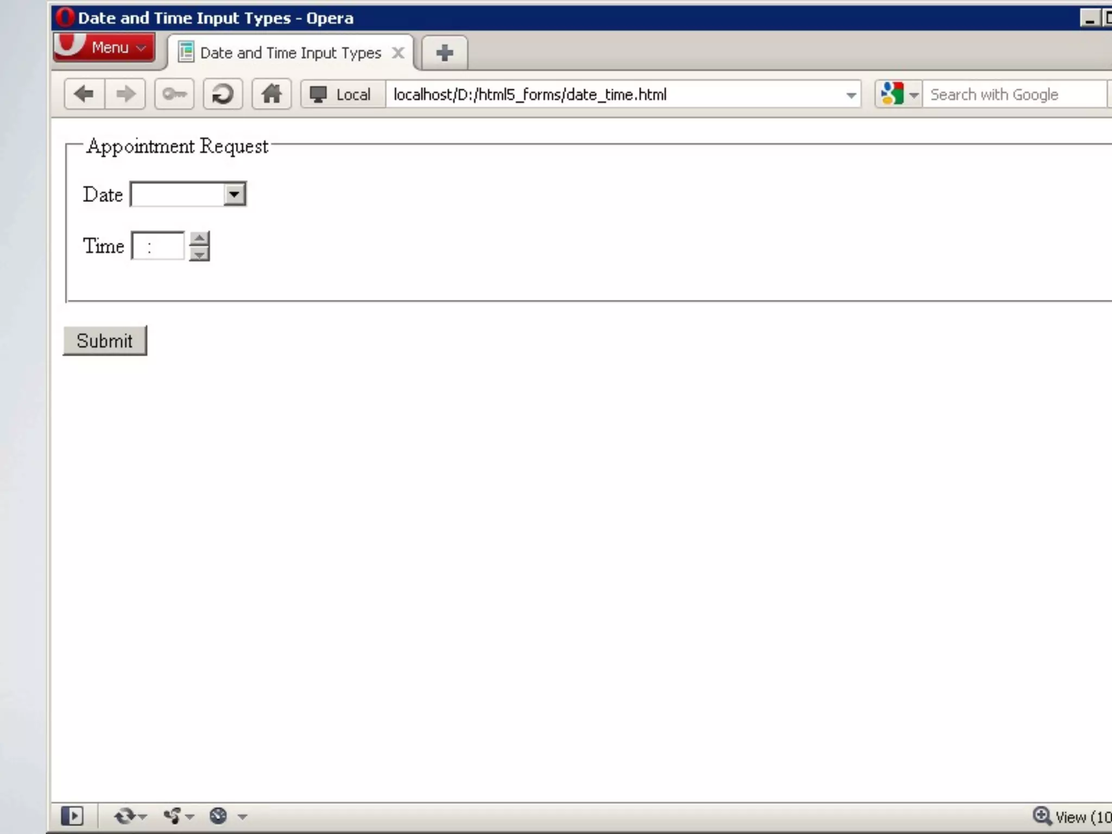Open Opera Turbo status icon

click(x=218, y=816)
